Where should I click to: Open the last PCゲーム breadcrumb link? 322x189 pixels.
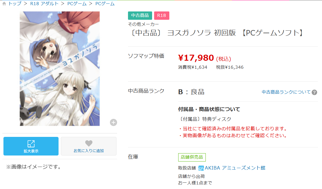pos(105,4)
